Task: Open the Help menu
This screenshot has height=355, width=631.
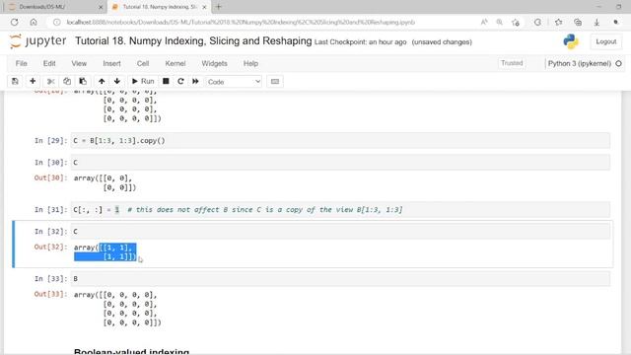Action: [250, 63]
